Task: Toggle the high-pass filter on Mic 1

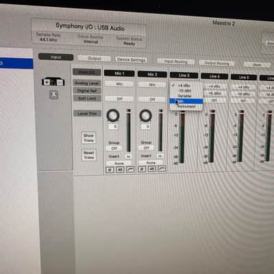Action: [x=130, y=169]
